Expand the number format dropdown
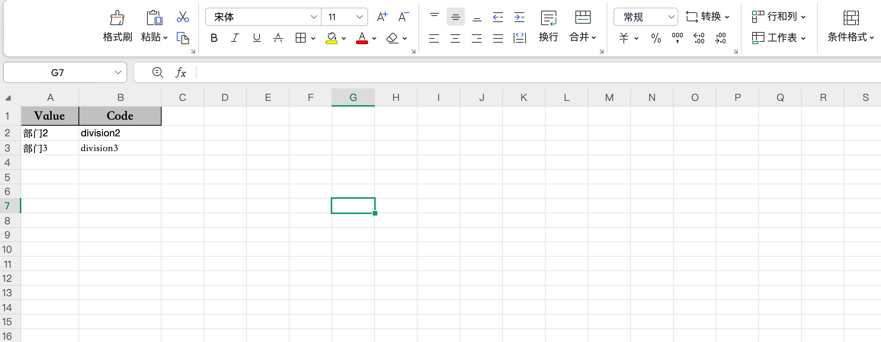This screenshot has height=342, width=881. coord(671,17)
